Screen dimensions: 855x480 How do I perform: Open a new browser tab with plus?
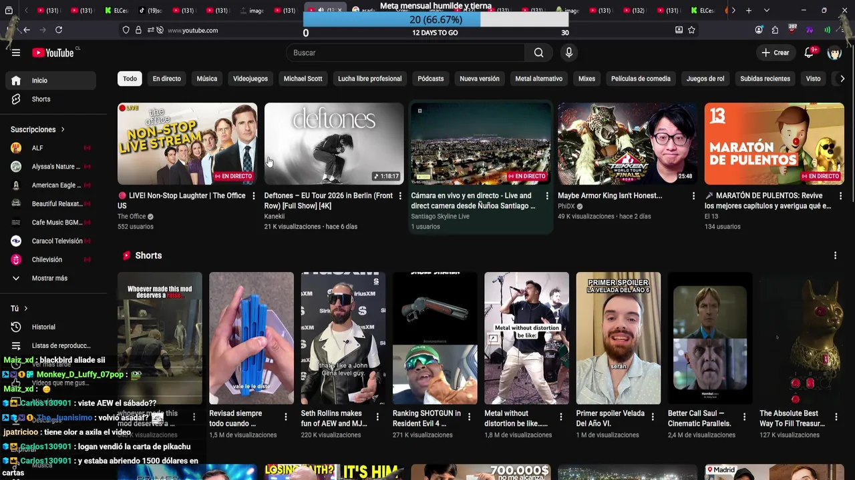749,11
